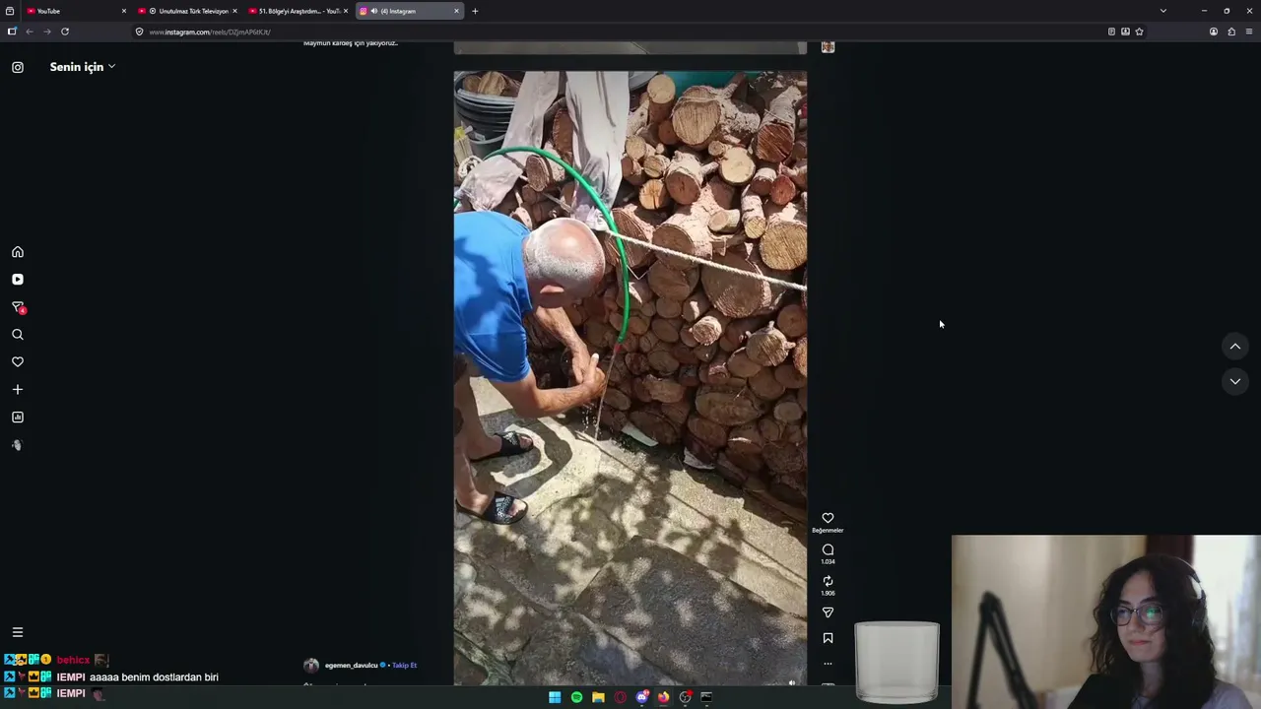
Task: Open OBS Studio from the taskbar
Action: pyautogui.click(x=685, y=697)
